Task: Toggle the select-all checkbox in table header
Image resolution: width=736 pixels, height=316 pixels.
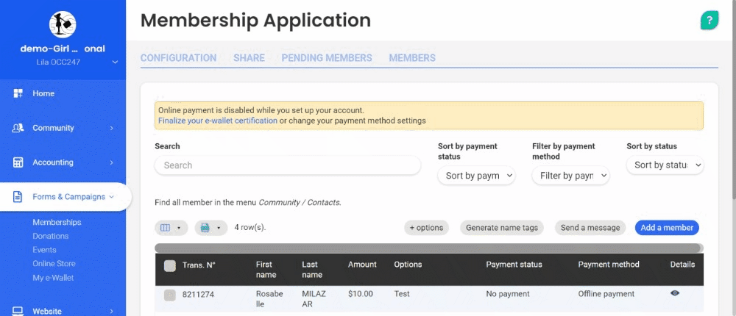Action: 170,266
